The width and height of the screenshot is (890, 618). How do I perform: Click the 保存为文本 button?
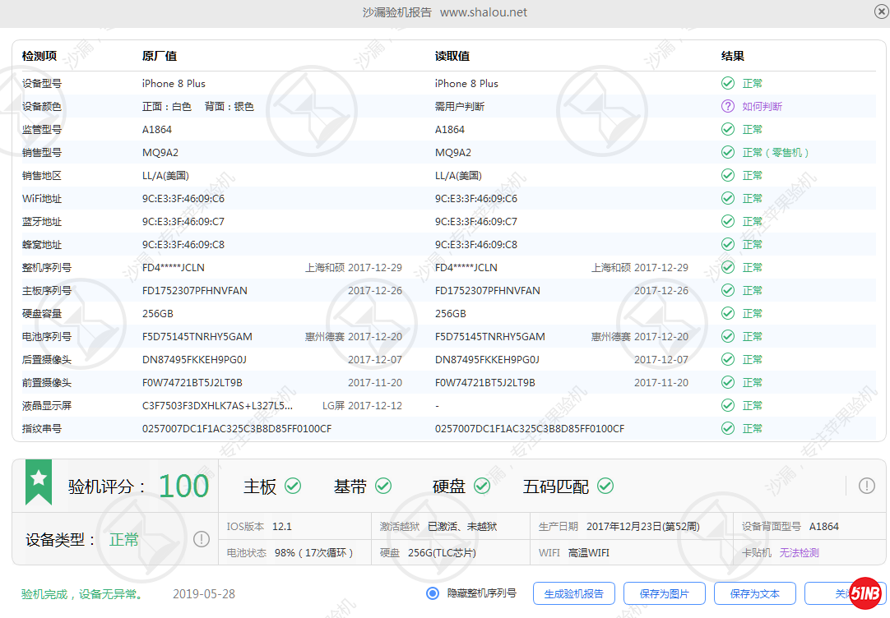(754, 593)
